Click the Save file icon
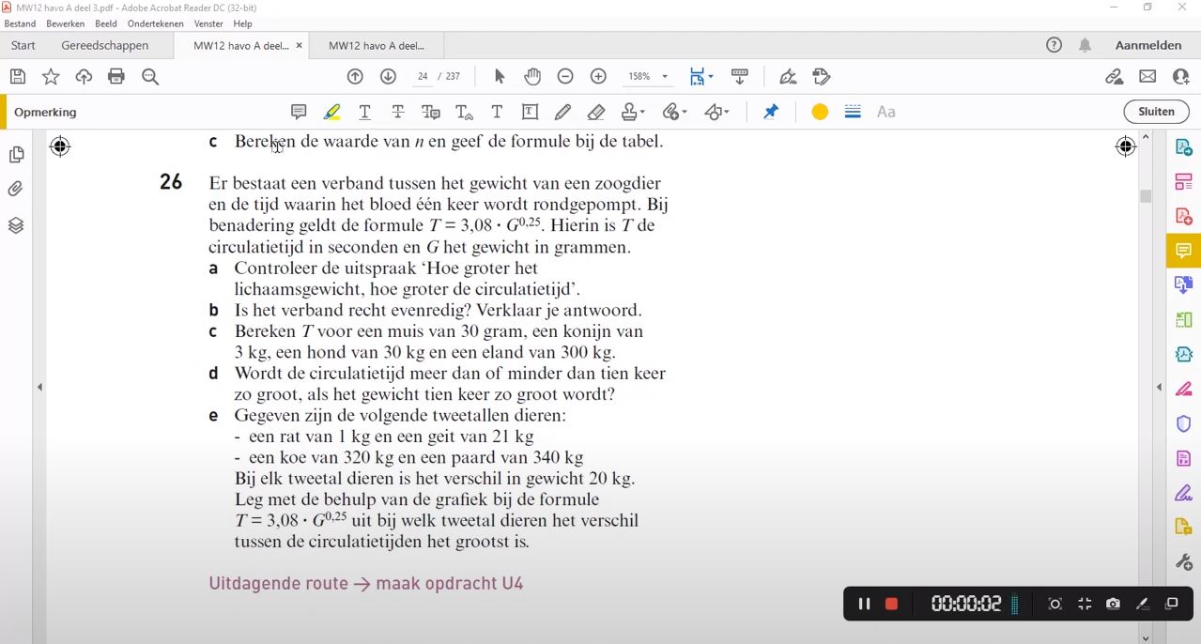This screenshot has width=1201, height=644. click(x=18, y=77)
